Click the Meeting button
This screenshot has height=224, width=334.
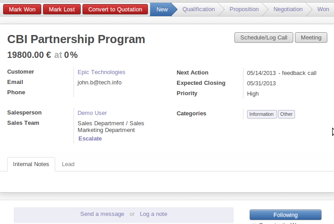click(x=311, y=38)
